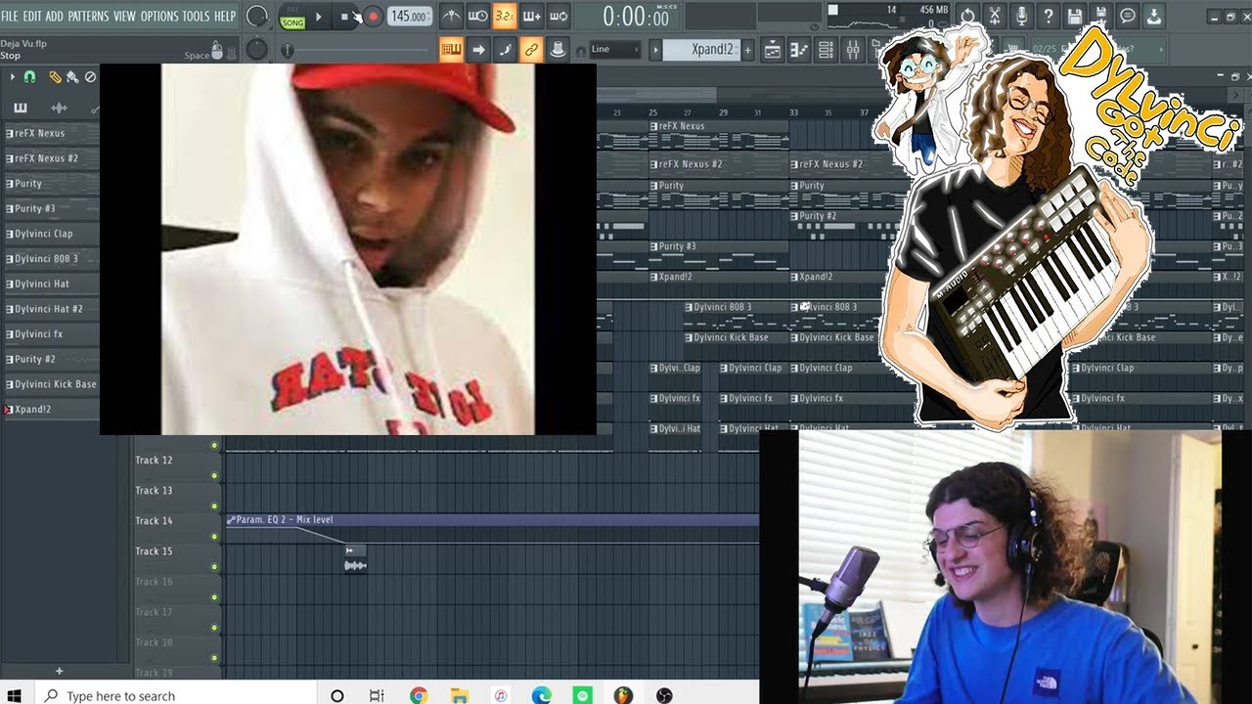Open the PATTERNS menu
The width and height of the screenshot is (1252, 704).
click(x=88, y=17)
